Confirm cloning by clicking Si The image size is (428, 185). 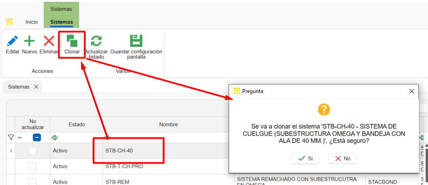click(x=305, y=158)
